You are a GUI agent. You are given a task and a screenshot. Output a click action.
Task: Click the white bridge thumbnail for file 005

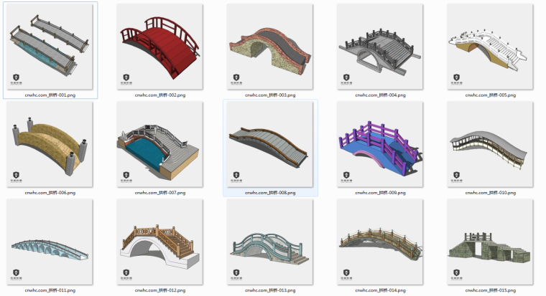(491, 47)
